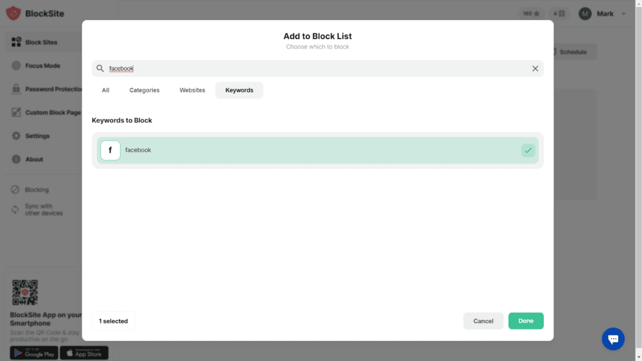Clear the search field with X icon
Viewport: 642px width, 361px height.
coord(535,69)
